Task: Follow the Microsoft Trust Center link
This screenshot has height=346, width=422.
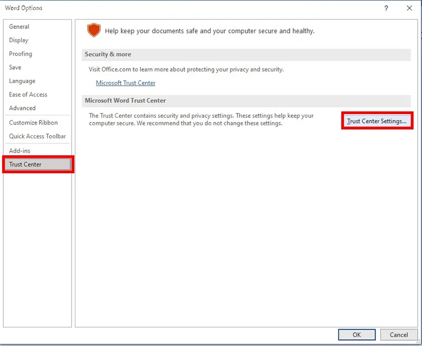Action: coord(126,83)
